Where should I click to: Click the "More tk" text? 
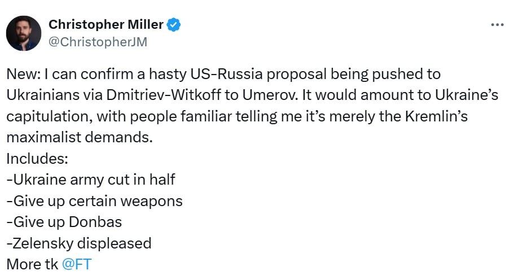32,265
